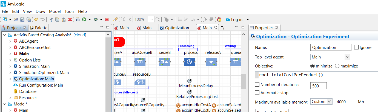Open the Model menu

click(x=55, y=11)
